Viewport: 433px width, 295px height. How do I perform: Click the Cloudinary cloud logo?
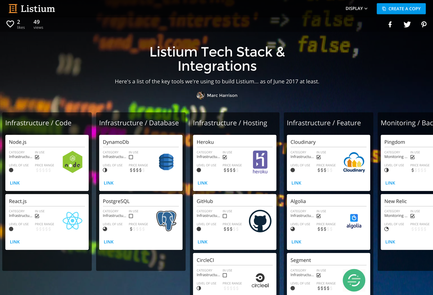pos(354,162)
